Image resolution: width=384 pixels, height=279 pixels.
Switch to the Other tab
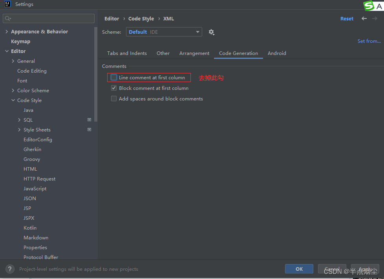pyautogui.click(x=163, y=53)
